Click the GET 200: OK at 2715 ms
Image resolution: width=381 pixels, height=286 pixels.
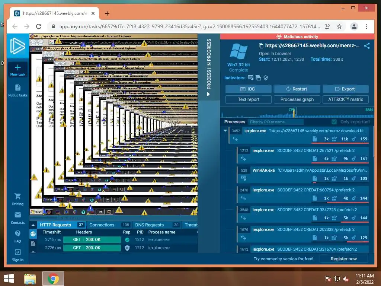(x=92, y=240)
